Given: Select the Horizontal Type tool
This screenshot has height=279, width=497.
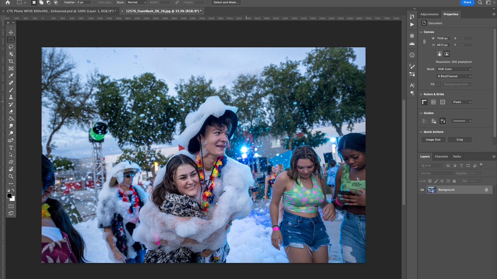Looking at the screenshot, I should (x=11, y=148).
